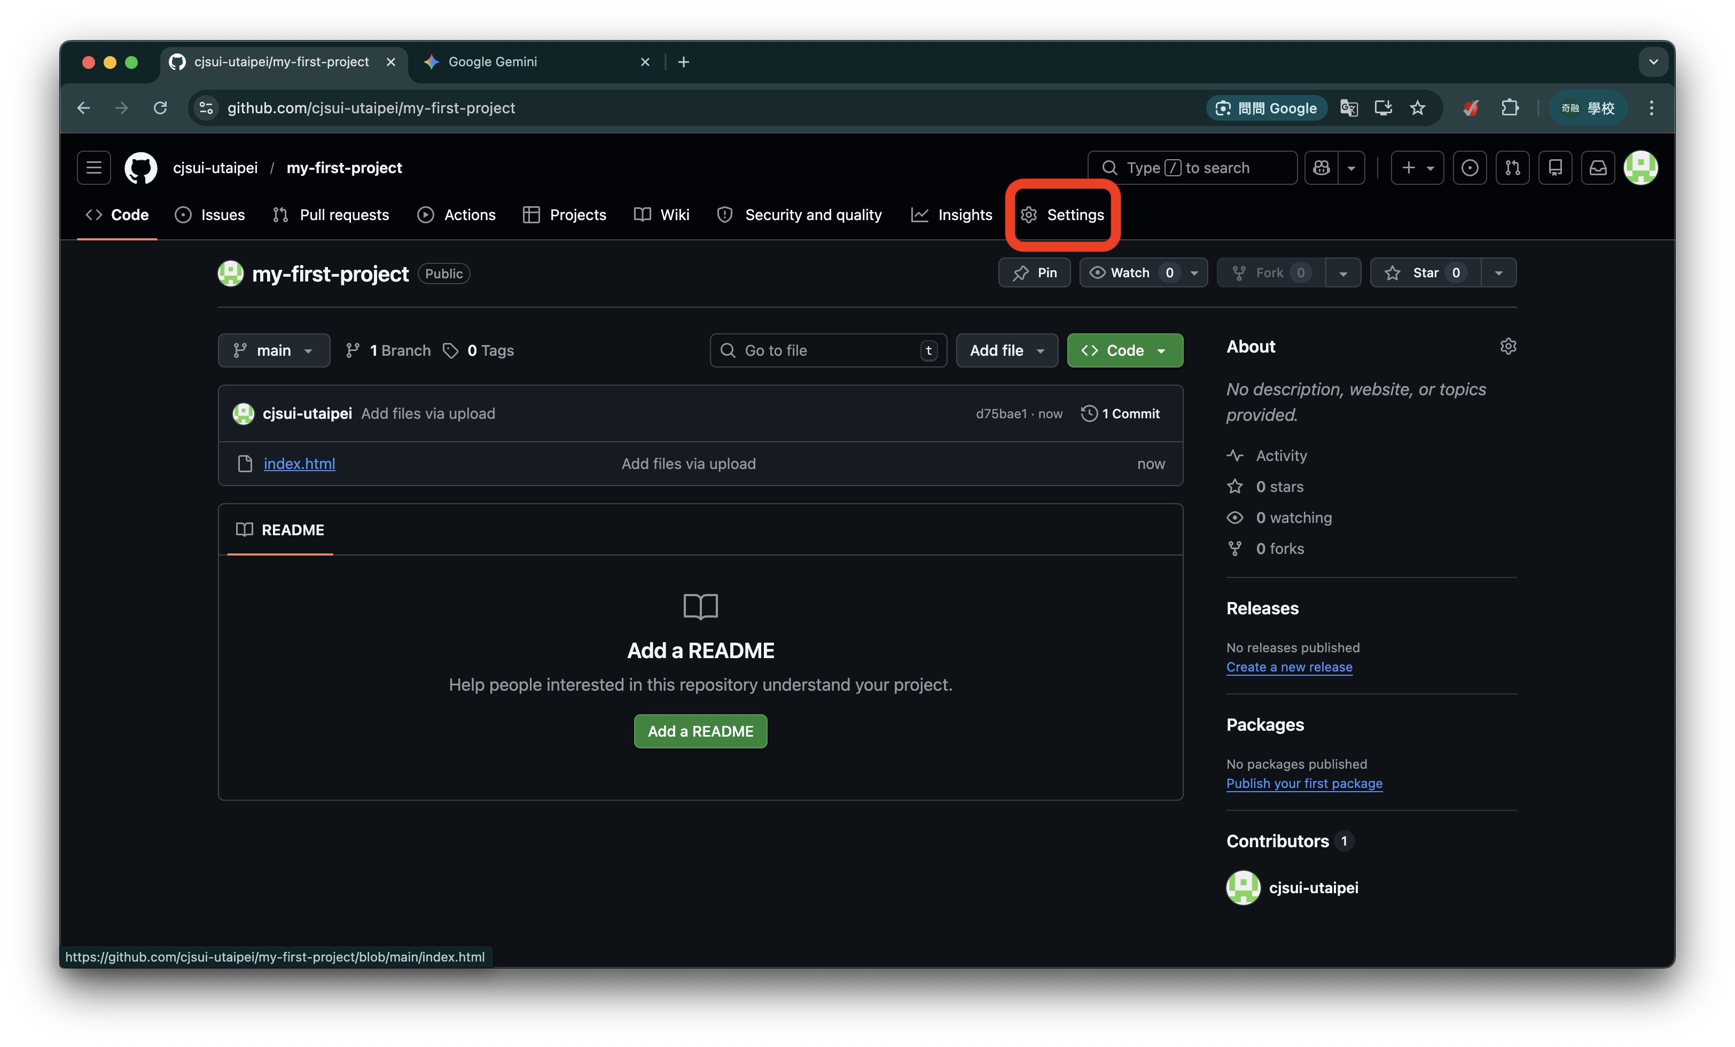The height and width of the screenshot is (1047, 1735).
Task: Reload the page in Chrome
Action: click(x=161, y=108)
